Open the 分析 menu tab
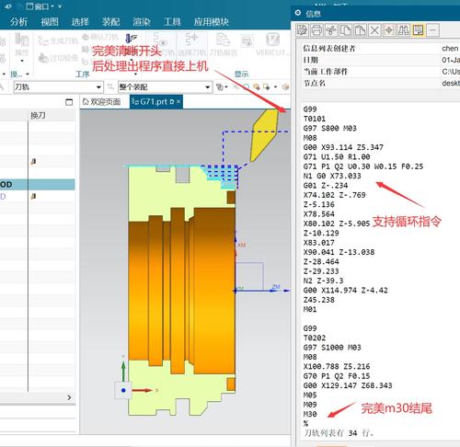This screenshot has width=460, height=447. tap(19, 22)
